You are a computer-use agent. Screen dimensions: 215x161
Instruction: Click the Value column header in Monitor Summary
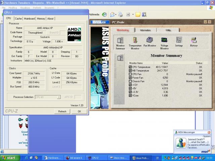coord(161,63)
